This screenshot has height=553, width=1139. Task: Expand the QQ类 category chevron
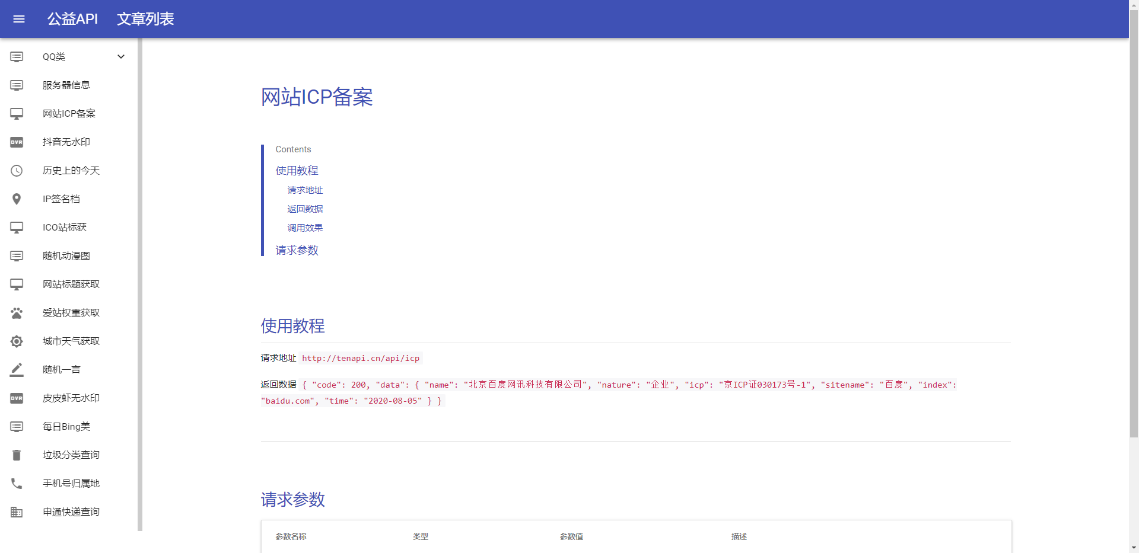point(120,56)
